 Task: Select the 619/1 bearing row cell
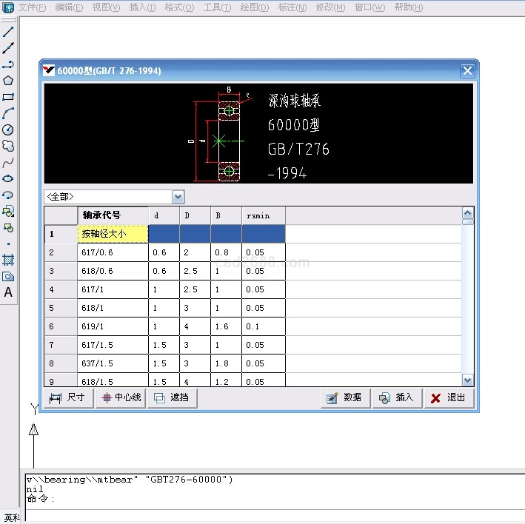(113, 326)
